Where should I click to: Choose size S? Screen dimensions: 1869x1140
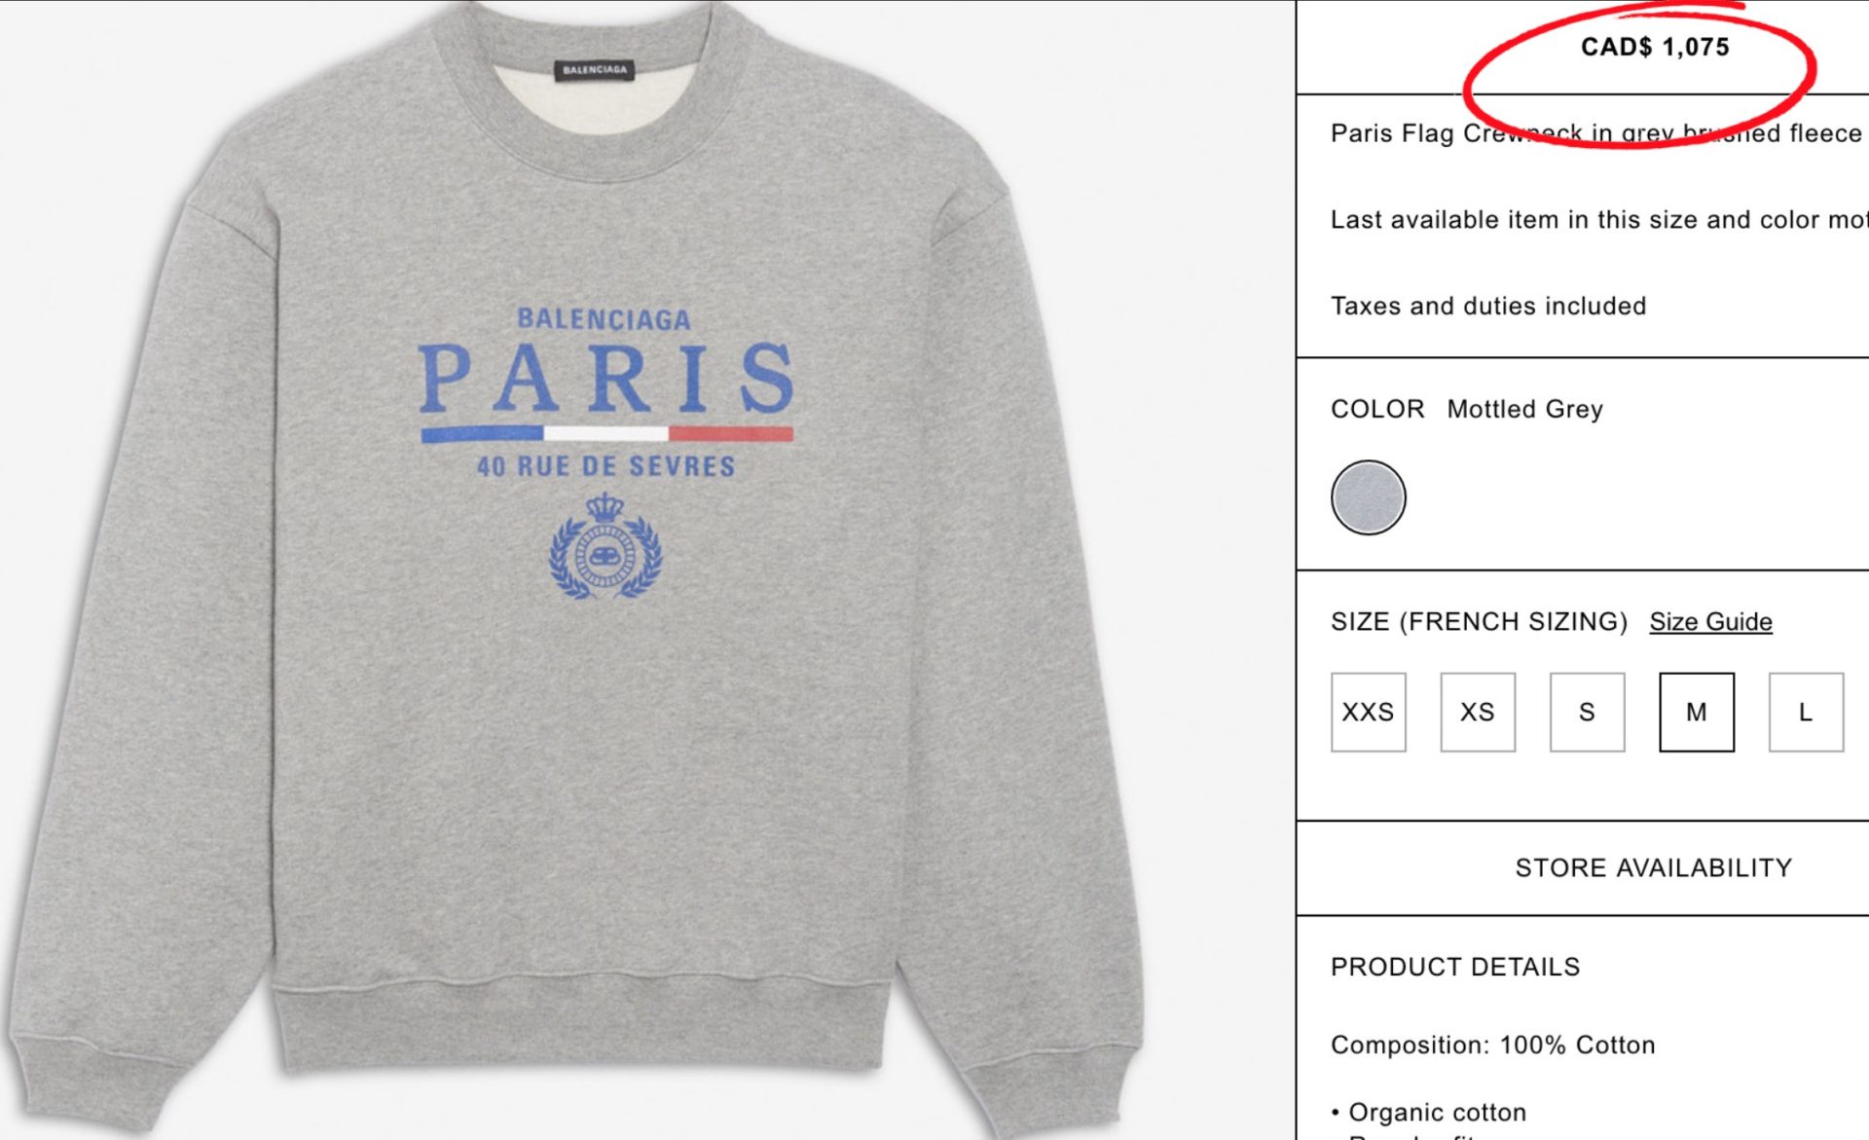coord(1587,712)
